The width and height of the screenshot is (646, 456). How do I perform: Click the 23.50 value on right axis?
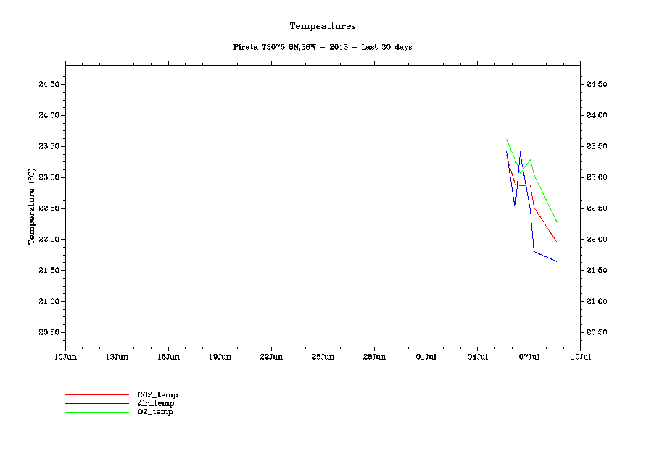596,147
